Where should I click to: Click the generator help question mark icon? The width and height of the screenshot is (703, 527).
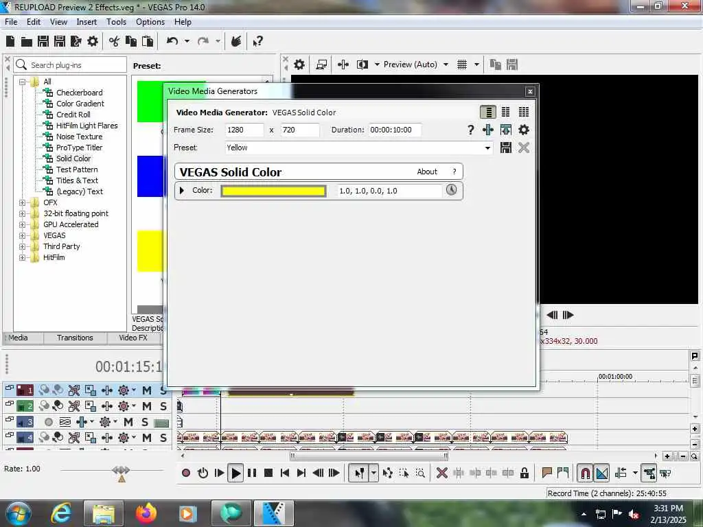(x=470, y=130)
